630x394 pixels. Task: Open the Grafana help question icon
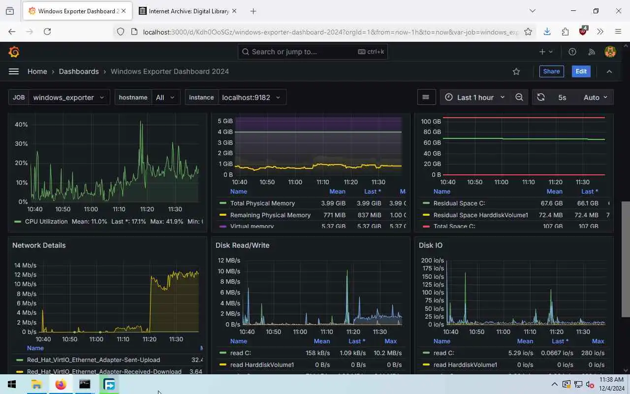click(x=572, y=52)
